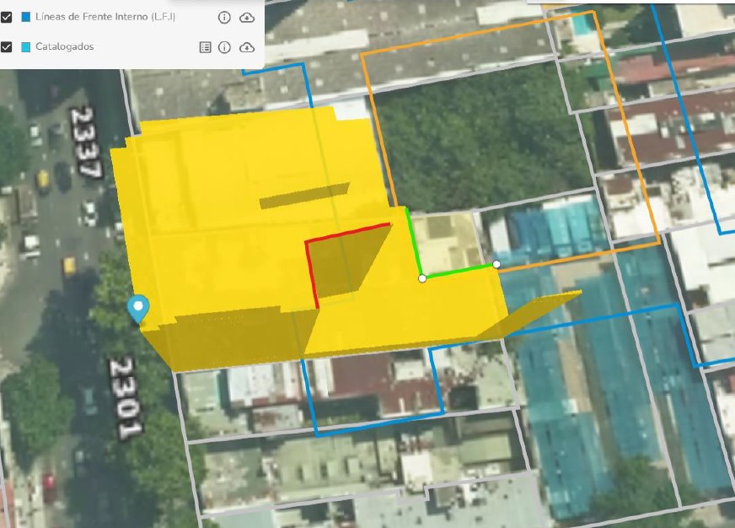Click the cyan Catalogados color swatch

(26, 47)
